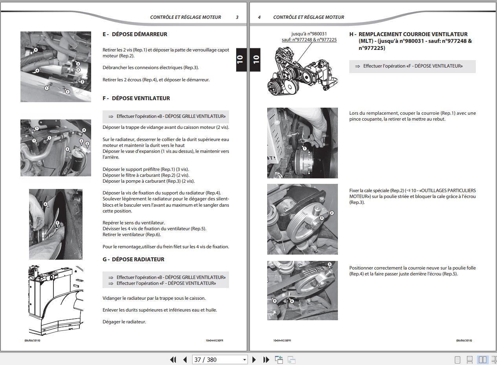Click the radiator line drawing illustration
The image size is (497, 365).
pos(56,300)
